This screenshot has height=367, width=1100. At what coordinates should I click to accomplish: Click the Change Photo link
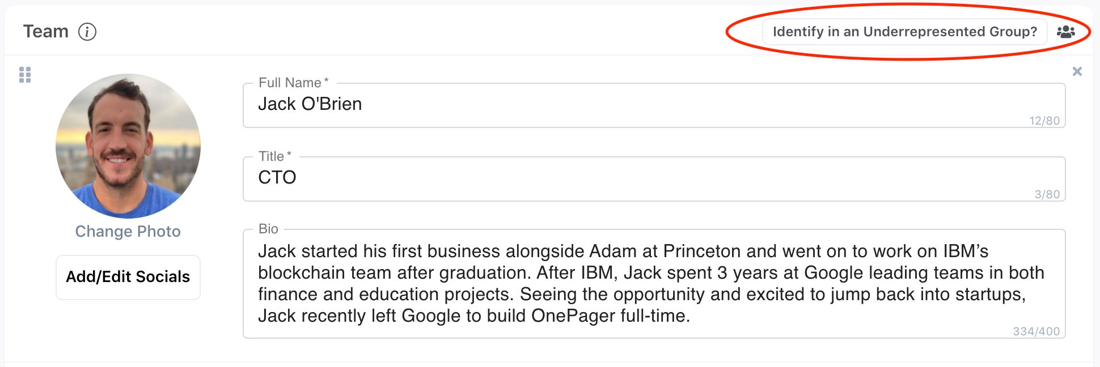128,232
